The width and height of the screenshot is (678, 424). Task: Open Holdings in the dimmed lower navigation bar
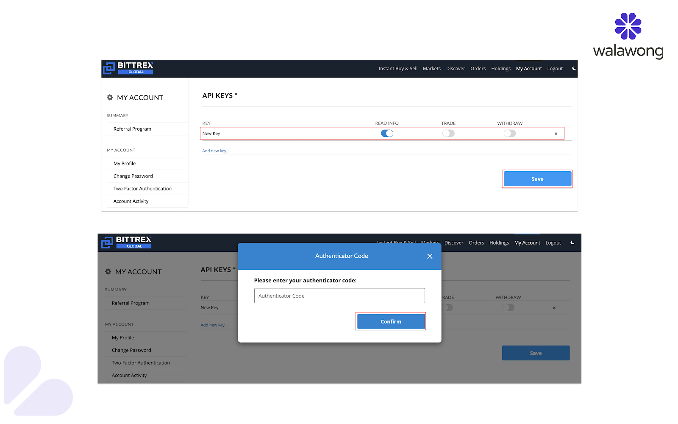tap(499, 243)
